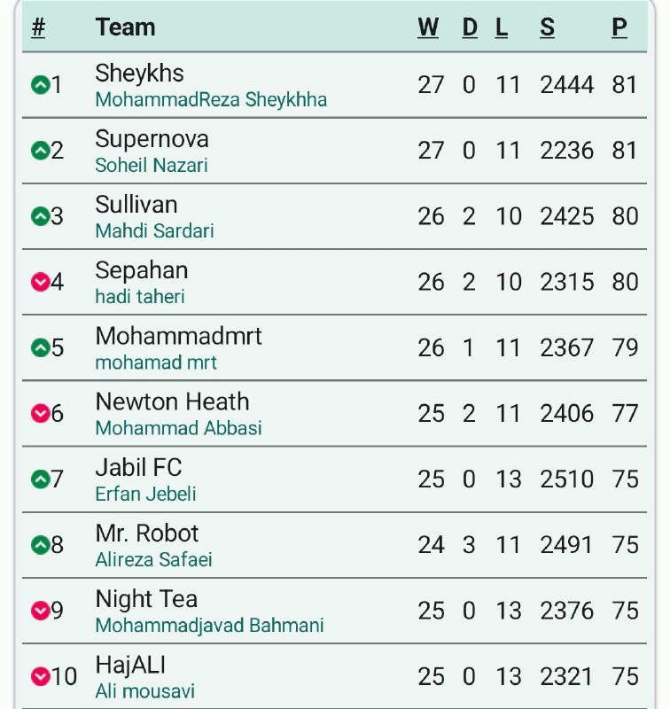Screen dimensions: 670x709
Task: Click the red down arrow next to Night Tea
Action: (x=40, y=611)
